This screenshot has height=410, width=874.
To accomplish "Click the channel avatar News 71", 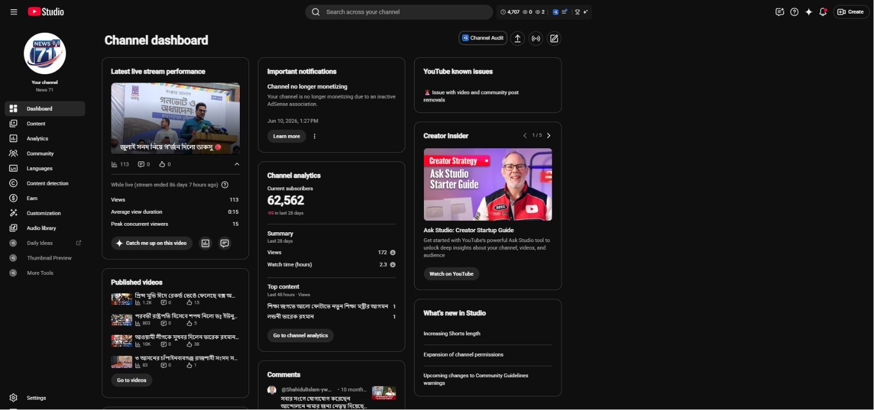I will pyautogui.click(x=45, y=53).
